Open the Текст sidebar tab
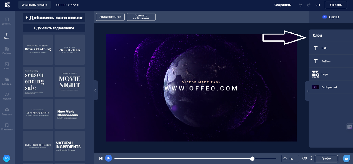The height and width of the screenshot is (164, 353). tap(7, 36)
